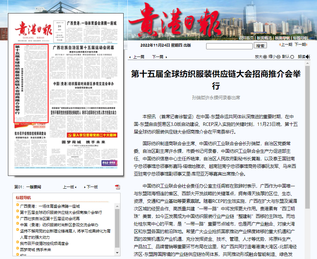Click 默认 text for default font
The width and height of the screenshot is (317, 259).
tap(286, 57)
